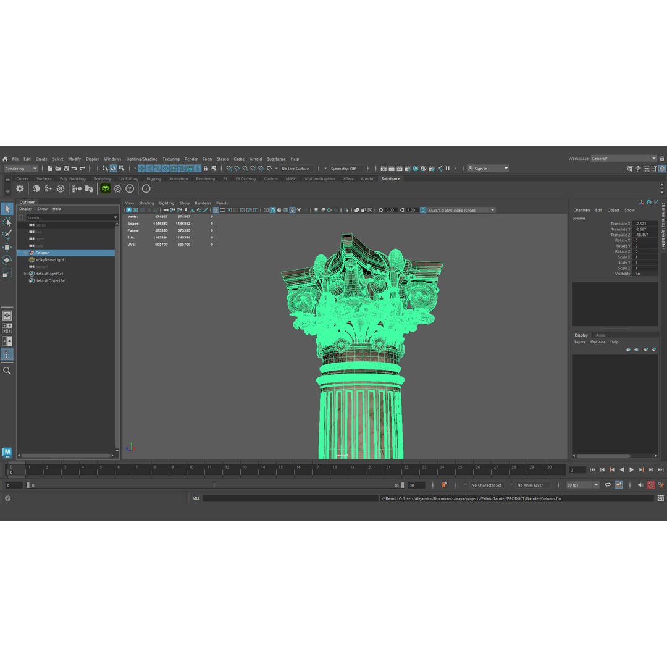Click inside the MEL command line field
667x667 pixels.
click(x=309, y=498)
